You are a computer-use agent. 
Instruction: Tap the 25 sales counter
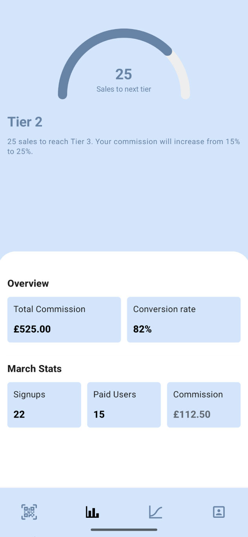(x=124, y=75)
